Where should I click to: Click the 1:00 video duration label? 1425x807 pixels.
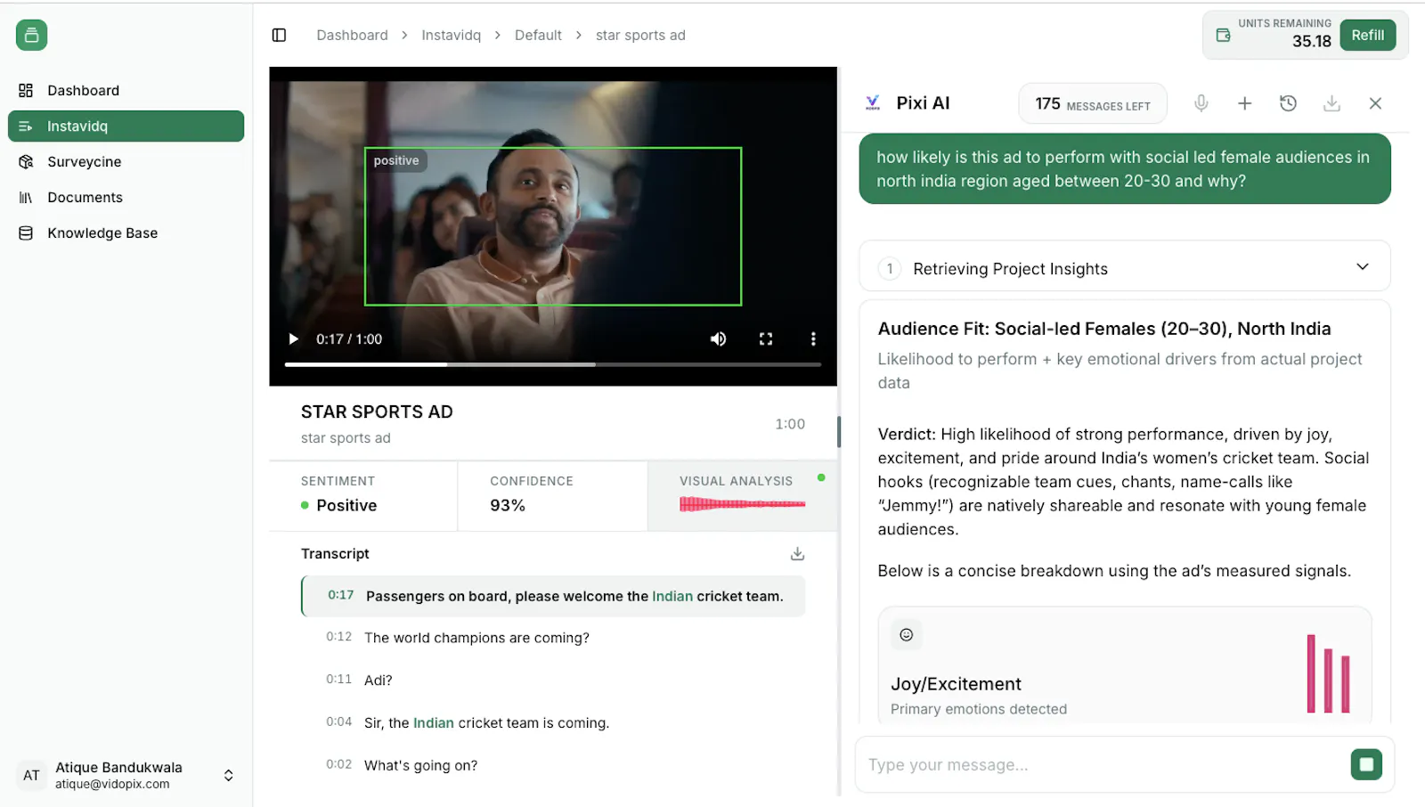tap(789, 424)
